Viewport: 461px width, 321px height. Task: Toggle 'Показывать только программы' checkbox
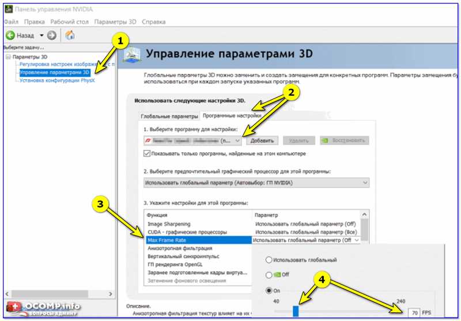tap(147, 154)
